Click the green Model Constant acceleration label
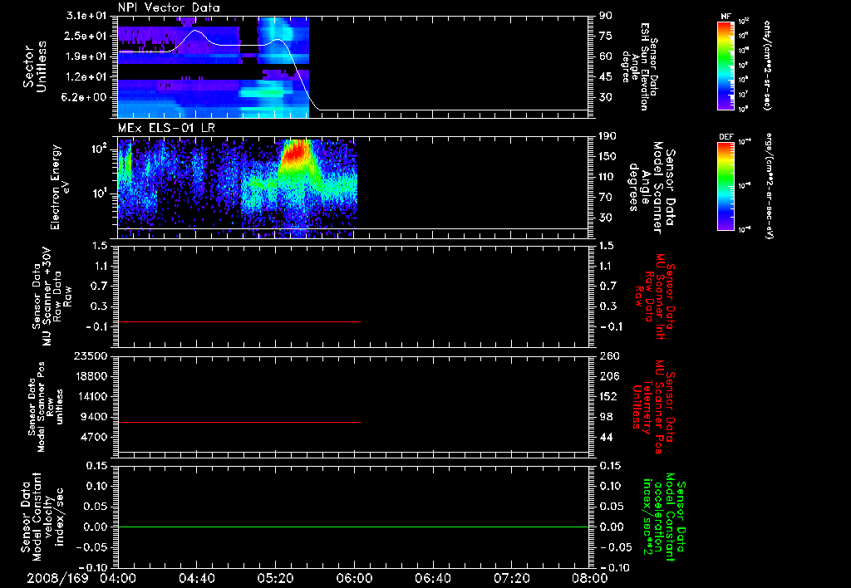The height and width of the screenshot is (588, 851). click(x=664, y=517)
